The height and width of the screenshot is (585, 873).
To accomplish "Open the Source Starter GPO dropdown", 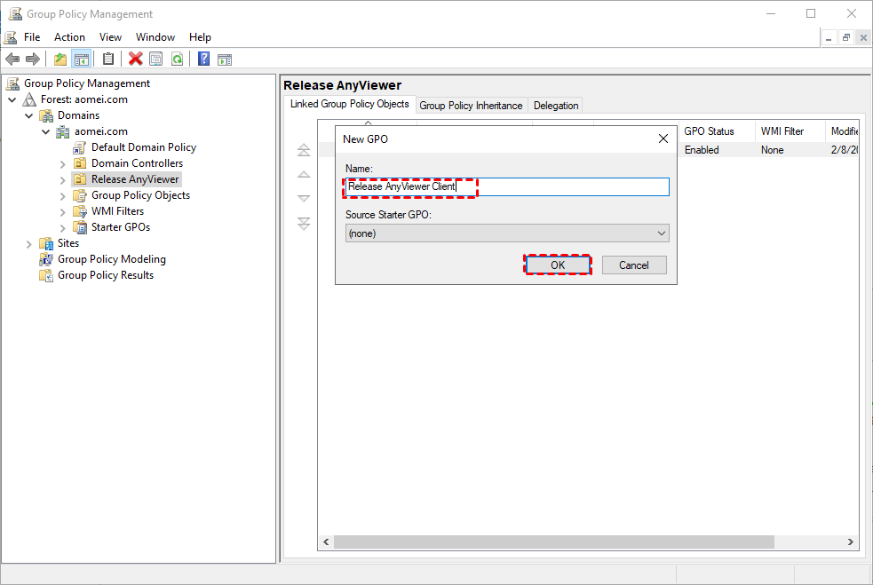I will (506, 233).
